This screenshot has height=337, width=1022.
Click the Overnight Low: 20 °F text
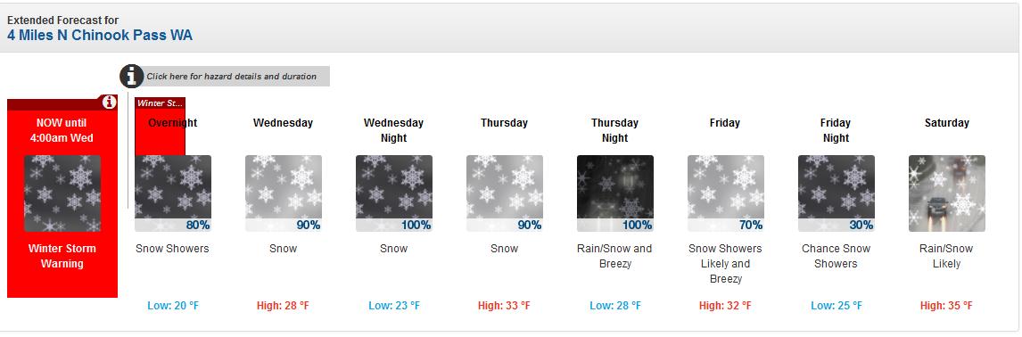tap(173, 305)
